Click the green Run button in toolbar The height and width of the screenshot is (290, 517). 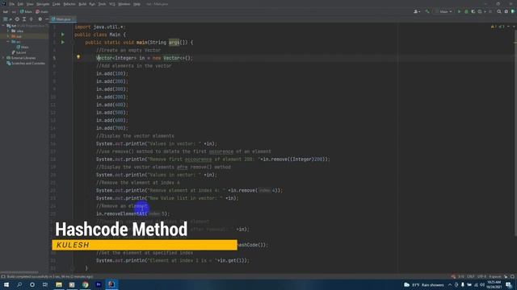[x=459, y=11]
